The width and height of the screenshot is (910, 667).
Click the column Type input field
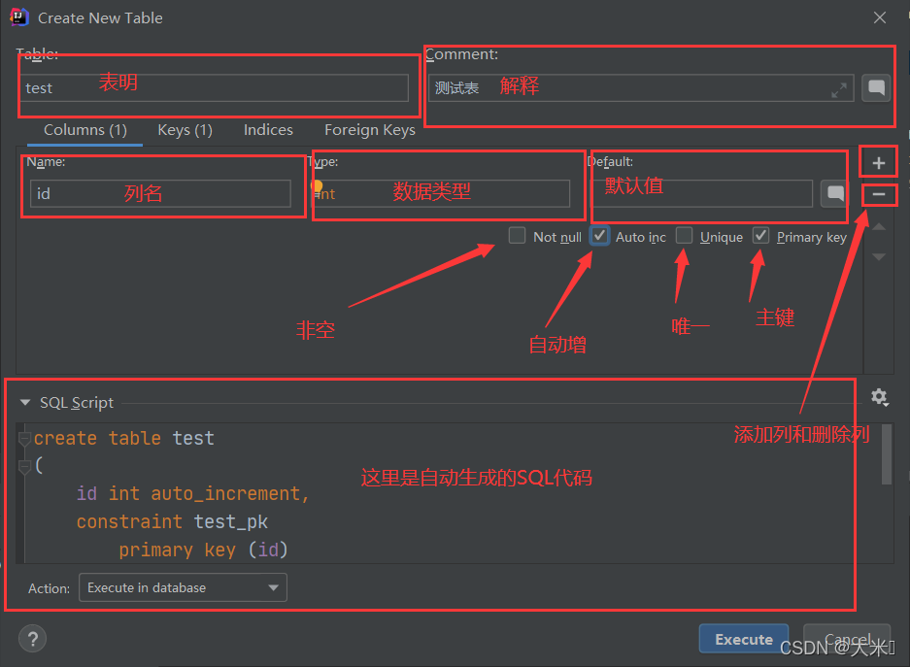click(441, 193)
